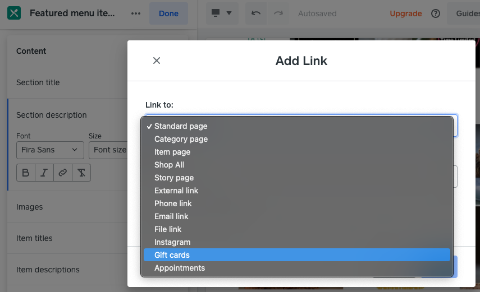The image size is (480, 292).
Task: Click the insert link icon
Action: click(x=63, y=173)
